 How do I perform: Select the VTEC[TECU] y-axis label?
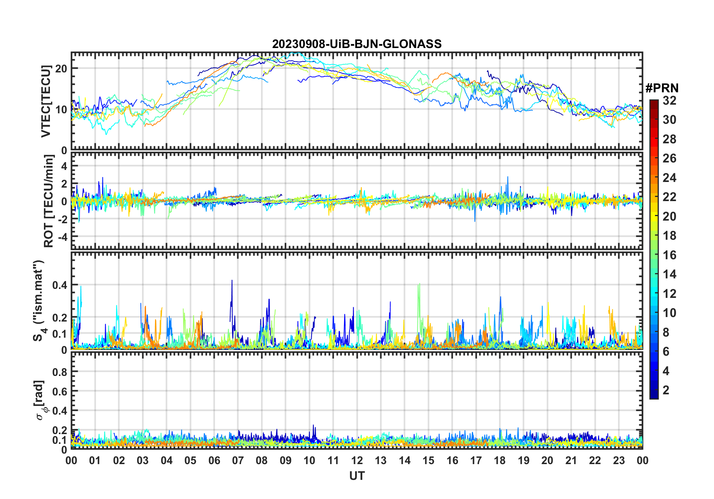click(46, 101)
